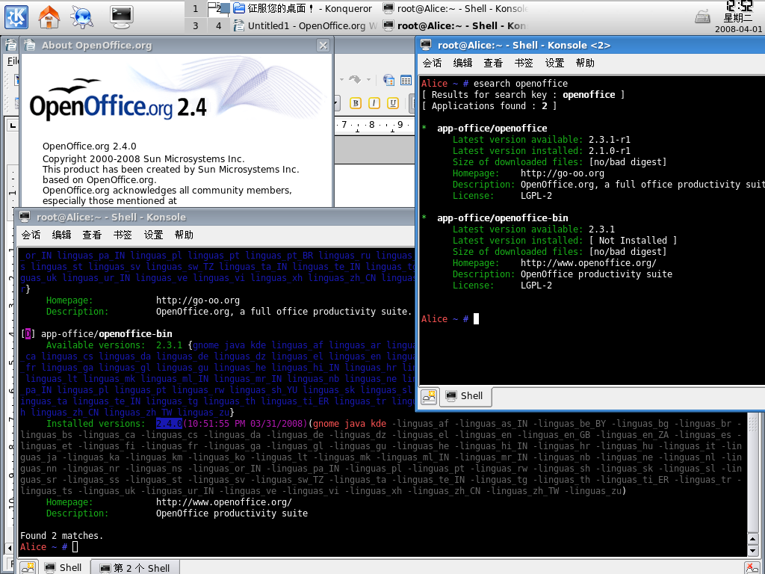Click close-tab icon in lower Konsole
The image size is (765, 574).
tap(753, 567)
